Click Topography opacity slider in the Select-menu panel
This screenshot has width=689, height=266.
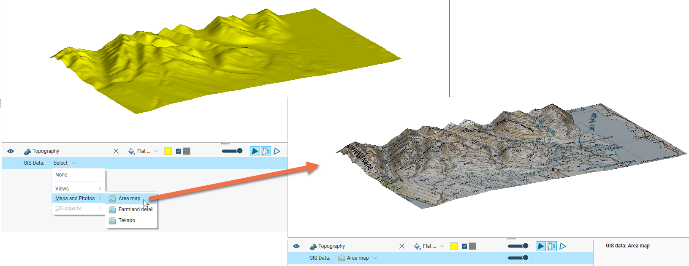tap(232, 151)
